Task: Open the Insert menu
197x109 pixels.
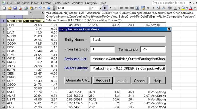Action: click(35, 3)
